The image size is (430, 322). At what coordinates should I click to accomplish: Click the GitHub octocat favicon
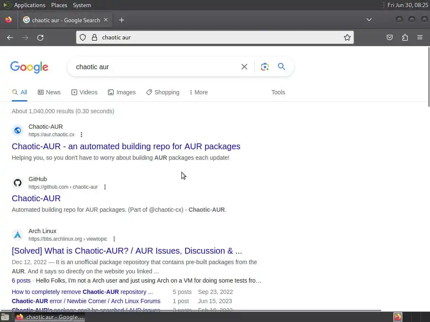18,183
